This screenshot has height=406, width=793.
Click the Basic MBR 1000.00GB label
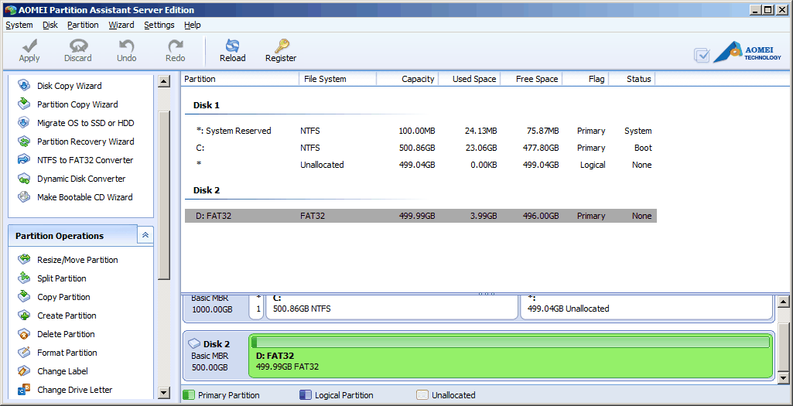212,304
